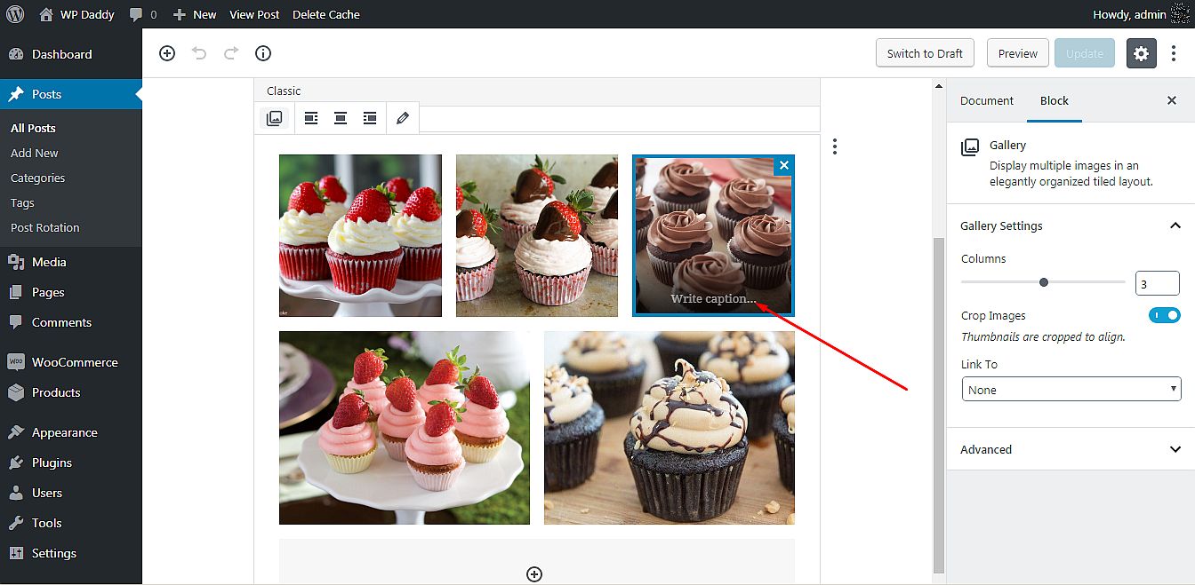Open the Pages menu
1195x585 pixels.
click(71, 292)
